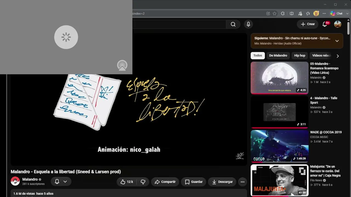351x197 pixels.
Task: Click the YouTube search input field
Action: [x=179, y=24]
